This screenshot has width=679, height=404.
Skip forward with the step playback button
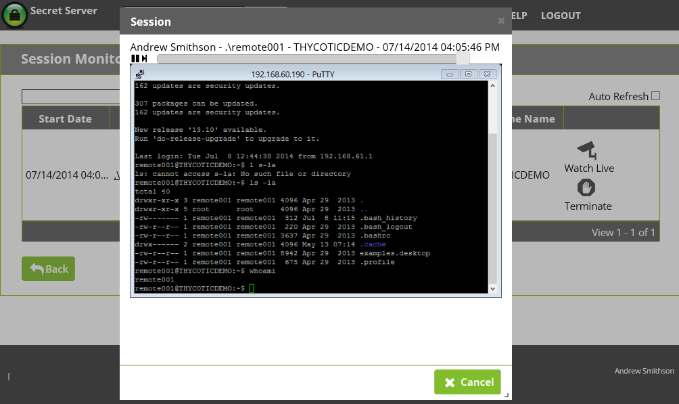point(145,58)
